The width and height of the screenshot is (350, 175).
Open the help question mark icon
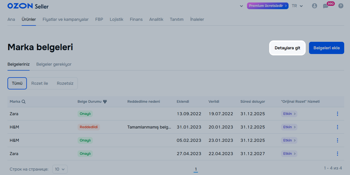341,6
